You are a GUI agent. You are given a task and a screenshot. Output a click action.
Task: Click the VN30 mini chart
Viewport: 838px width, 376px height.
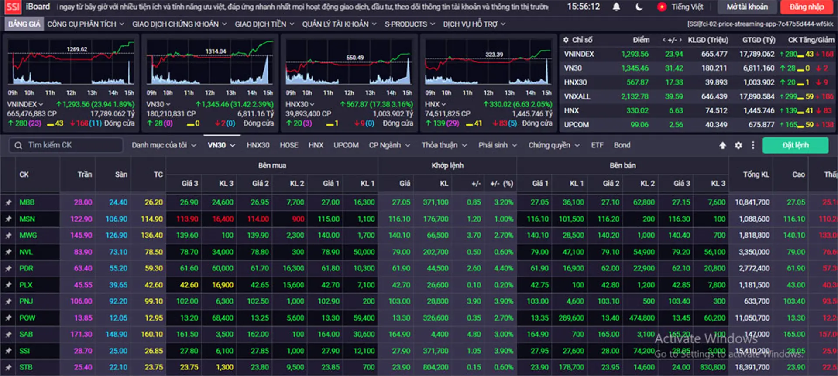coord(210,63)
